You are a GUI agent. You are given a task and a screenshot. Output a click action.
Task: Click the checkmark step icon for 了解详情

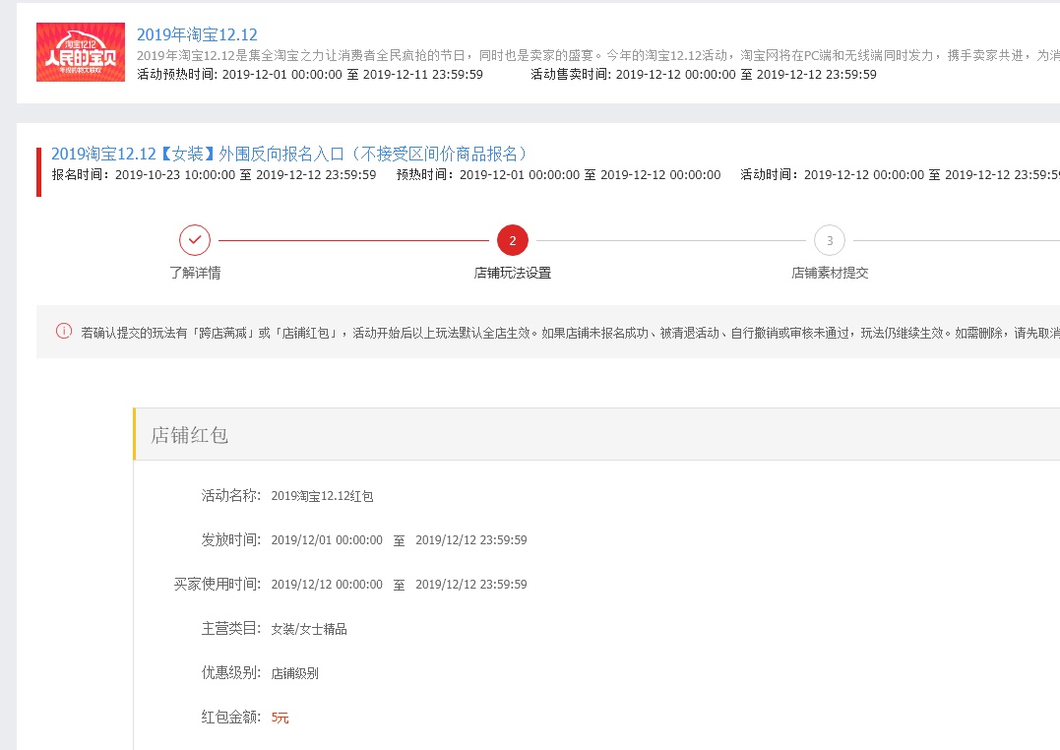coord(195,240)
